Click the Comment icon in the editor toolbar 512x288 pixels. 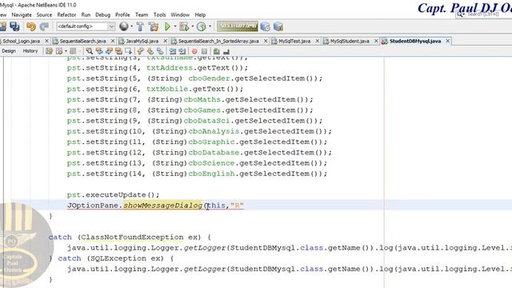[217, 51]
